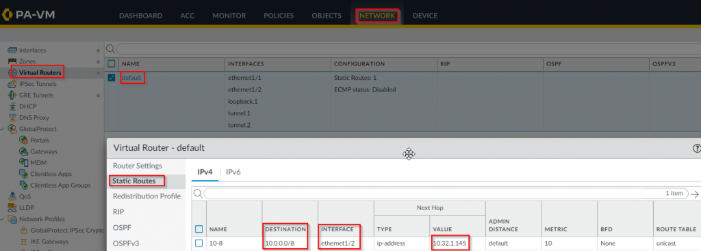Screen dimensions: 701x251
Task: Open the Clientless Apps icon
Action: [x=24, y=173]
